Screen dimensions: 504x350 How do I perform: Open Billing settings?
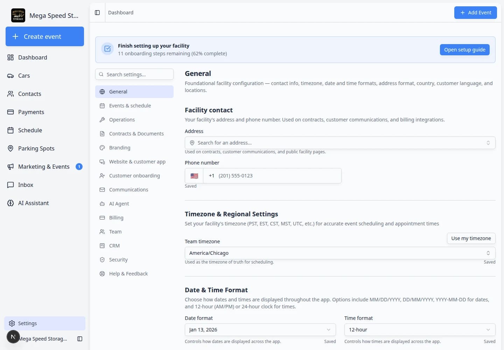pos(134,218)
